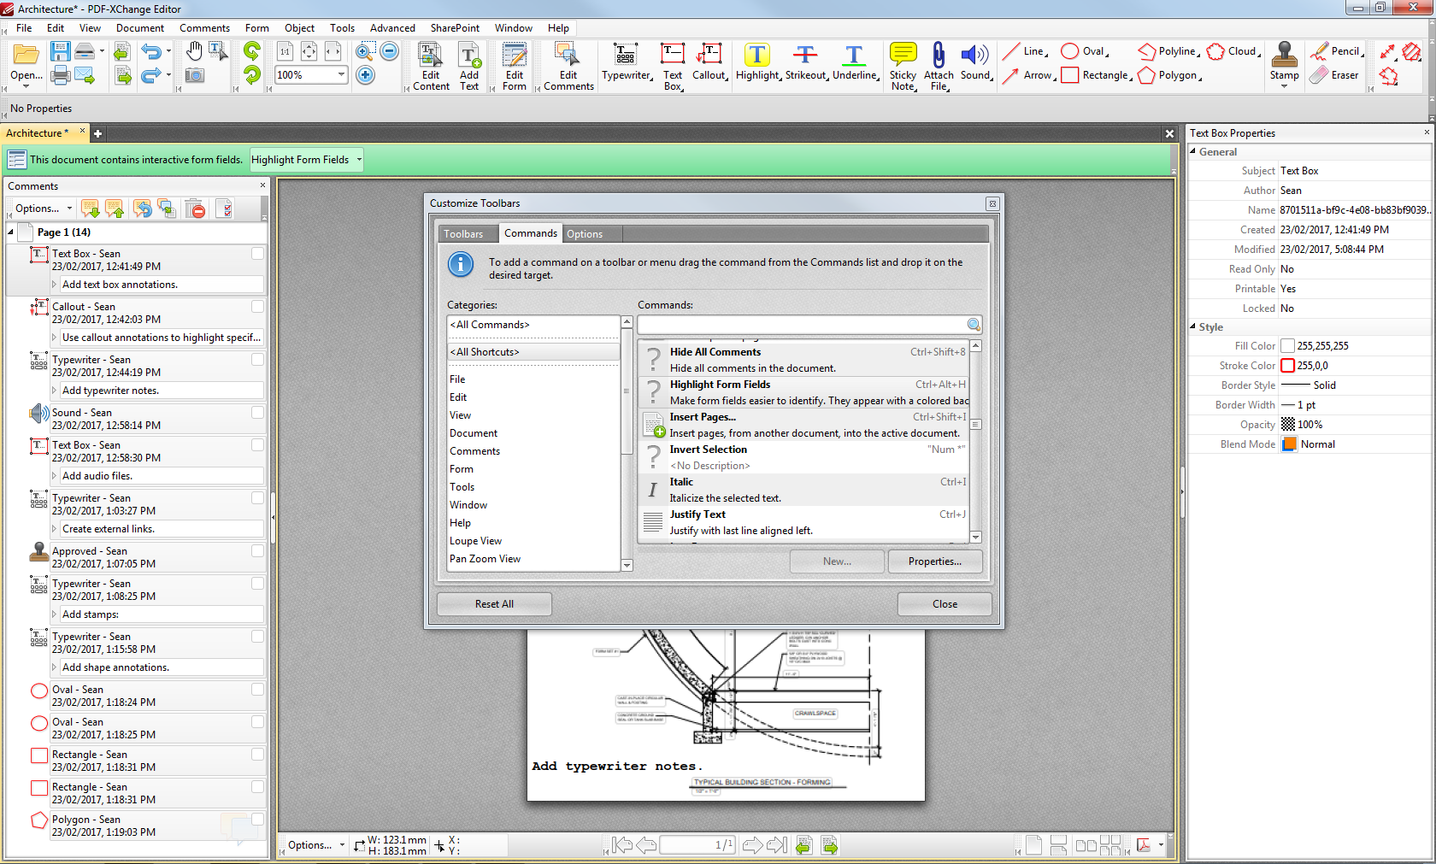This screenshot has height=864, width=1436.
Task: Tick checkbox for Oval 1:18:24 PM comment
Action: click(x=257, y=690)
